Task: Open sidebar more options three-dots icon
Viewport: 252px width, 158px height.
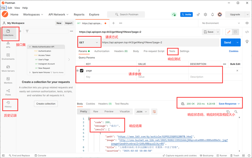Action: tap(71, 31)
